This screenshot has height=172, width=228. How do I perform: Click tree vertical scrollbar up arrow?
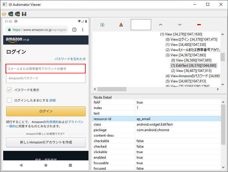point(222,34)
